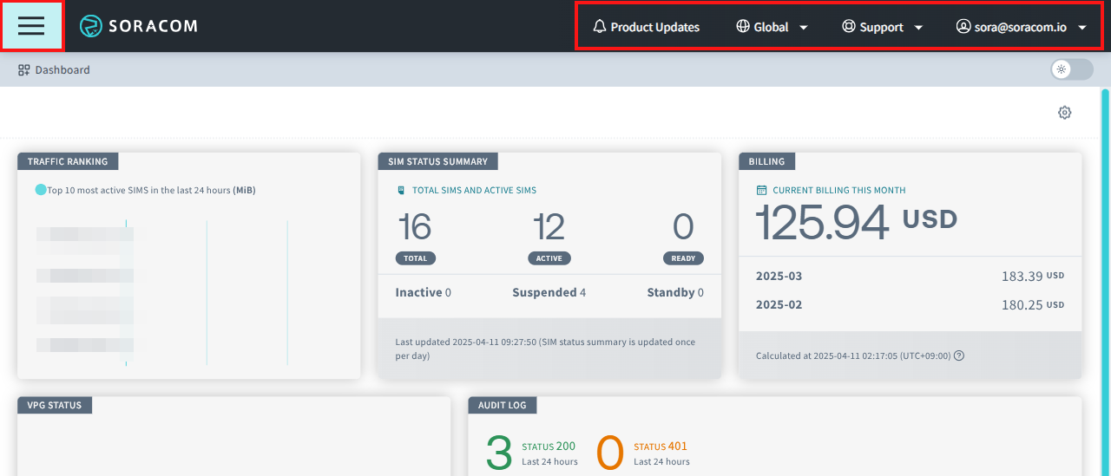Expand the Support dropdown arrow

918,28
